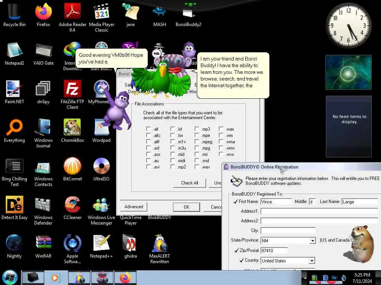The height and width of the screenshot is (285, 381).
Task: Open Windows Journal icon
Action: (x=43, y=133)
